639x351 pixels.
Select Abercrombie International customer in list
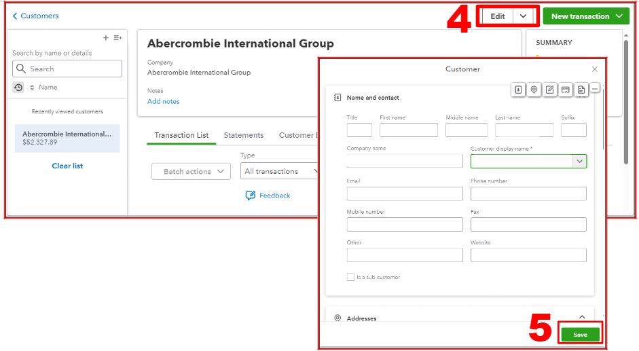(x=67, y=138)
